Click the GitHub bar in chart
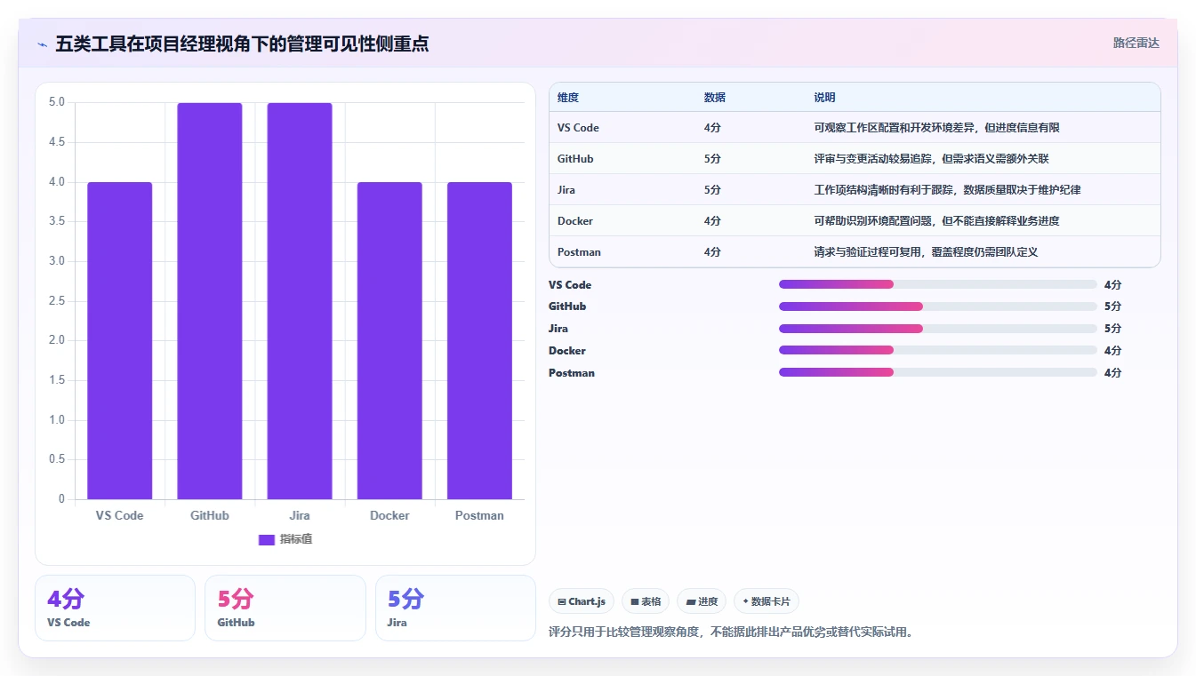Viewport: 1196px width, 676px height. point(210,301)
